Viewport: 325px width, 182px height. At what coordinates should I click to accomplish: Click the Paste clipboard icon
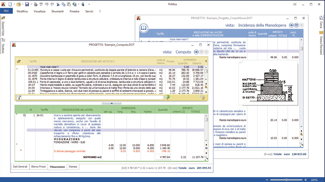tap(69, 4)
